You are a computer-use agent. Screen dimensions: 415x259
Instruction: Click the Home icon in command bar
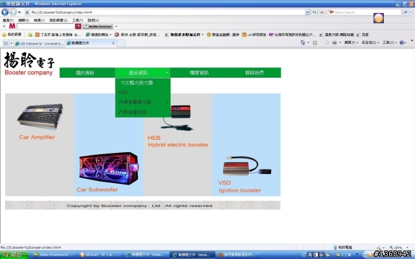[303, 43]
